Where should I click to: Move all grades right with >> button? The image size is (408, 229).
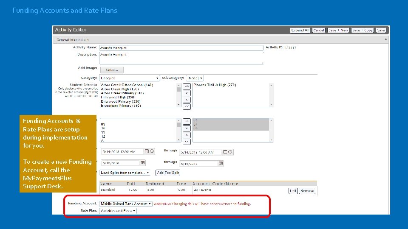tap(187, 121)
